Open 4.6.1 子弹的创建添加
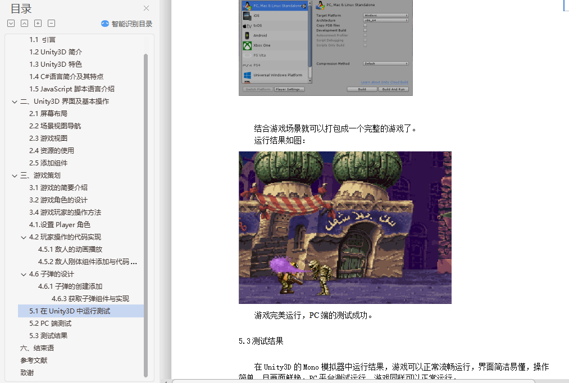Image resolution: width=569 pixels, height=383 pixels. [x=70, y=286]
